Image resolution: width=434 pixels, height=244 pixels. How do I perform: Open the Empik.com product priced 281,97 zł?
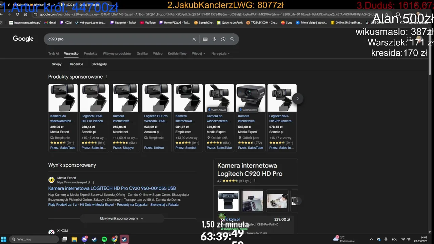coord(188,117)
